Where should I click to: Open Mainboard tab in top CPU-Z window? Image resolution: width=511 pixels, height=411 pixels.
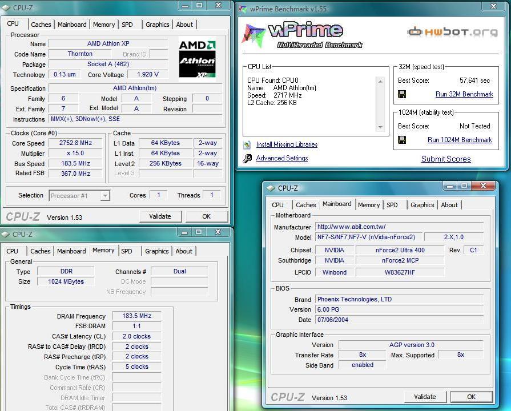[x=72, y=25]
